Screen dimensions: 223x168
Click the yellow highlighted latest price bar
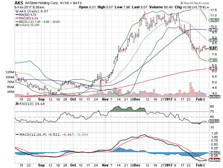tap(207, 49)
